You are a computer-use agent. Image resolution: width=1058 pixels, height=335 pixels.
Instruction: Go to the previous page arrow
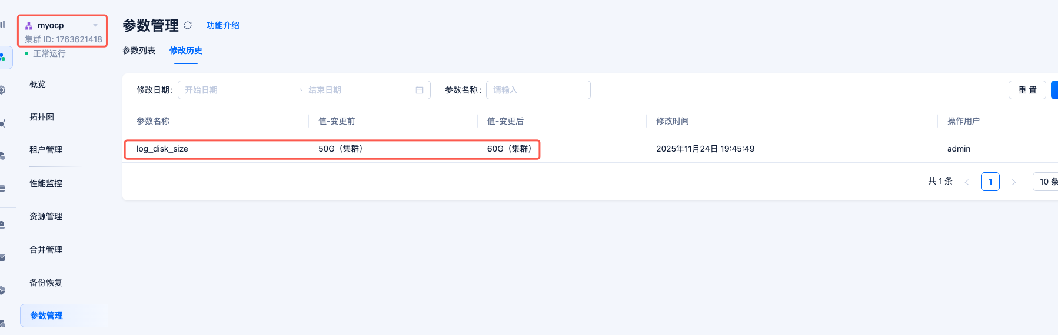click(967, 182)
